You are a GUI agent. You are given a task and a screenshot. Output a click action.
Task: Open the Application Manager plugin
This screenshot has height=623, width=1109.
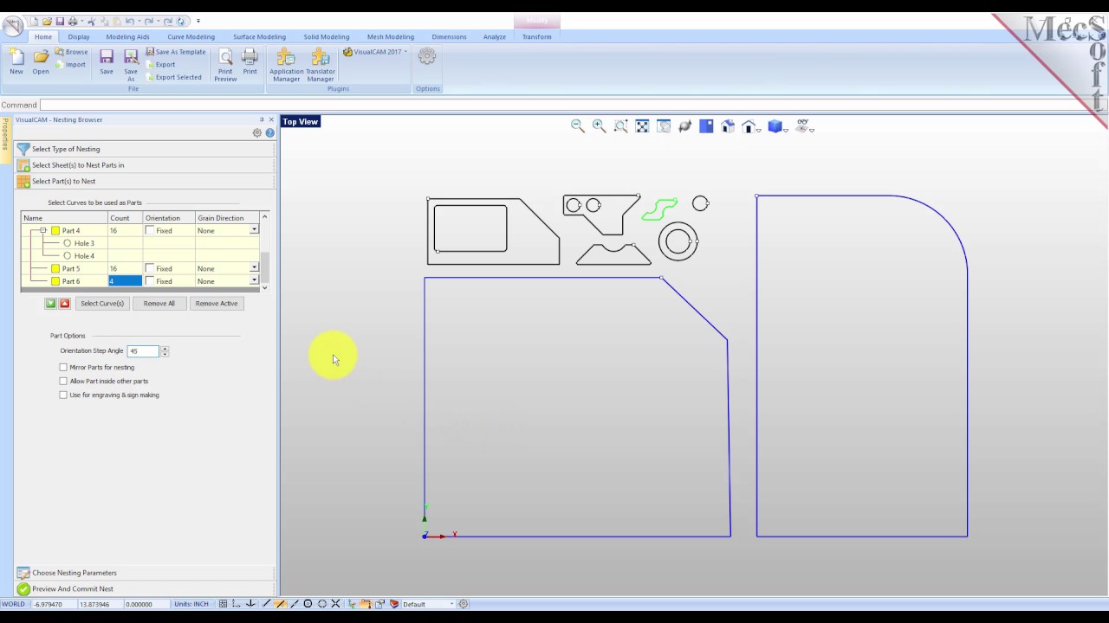pos(286,65)
